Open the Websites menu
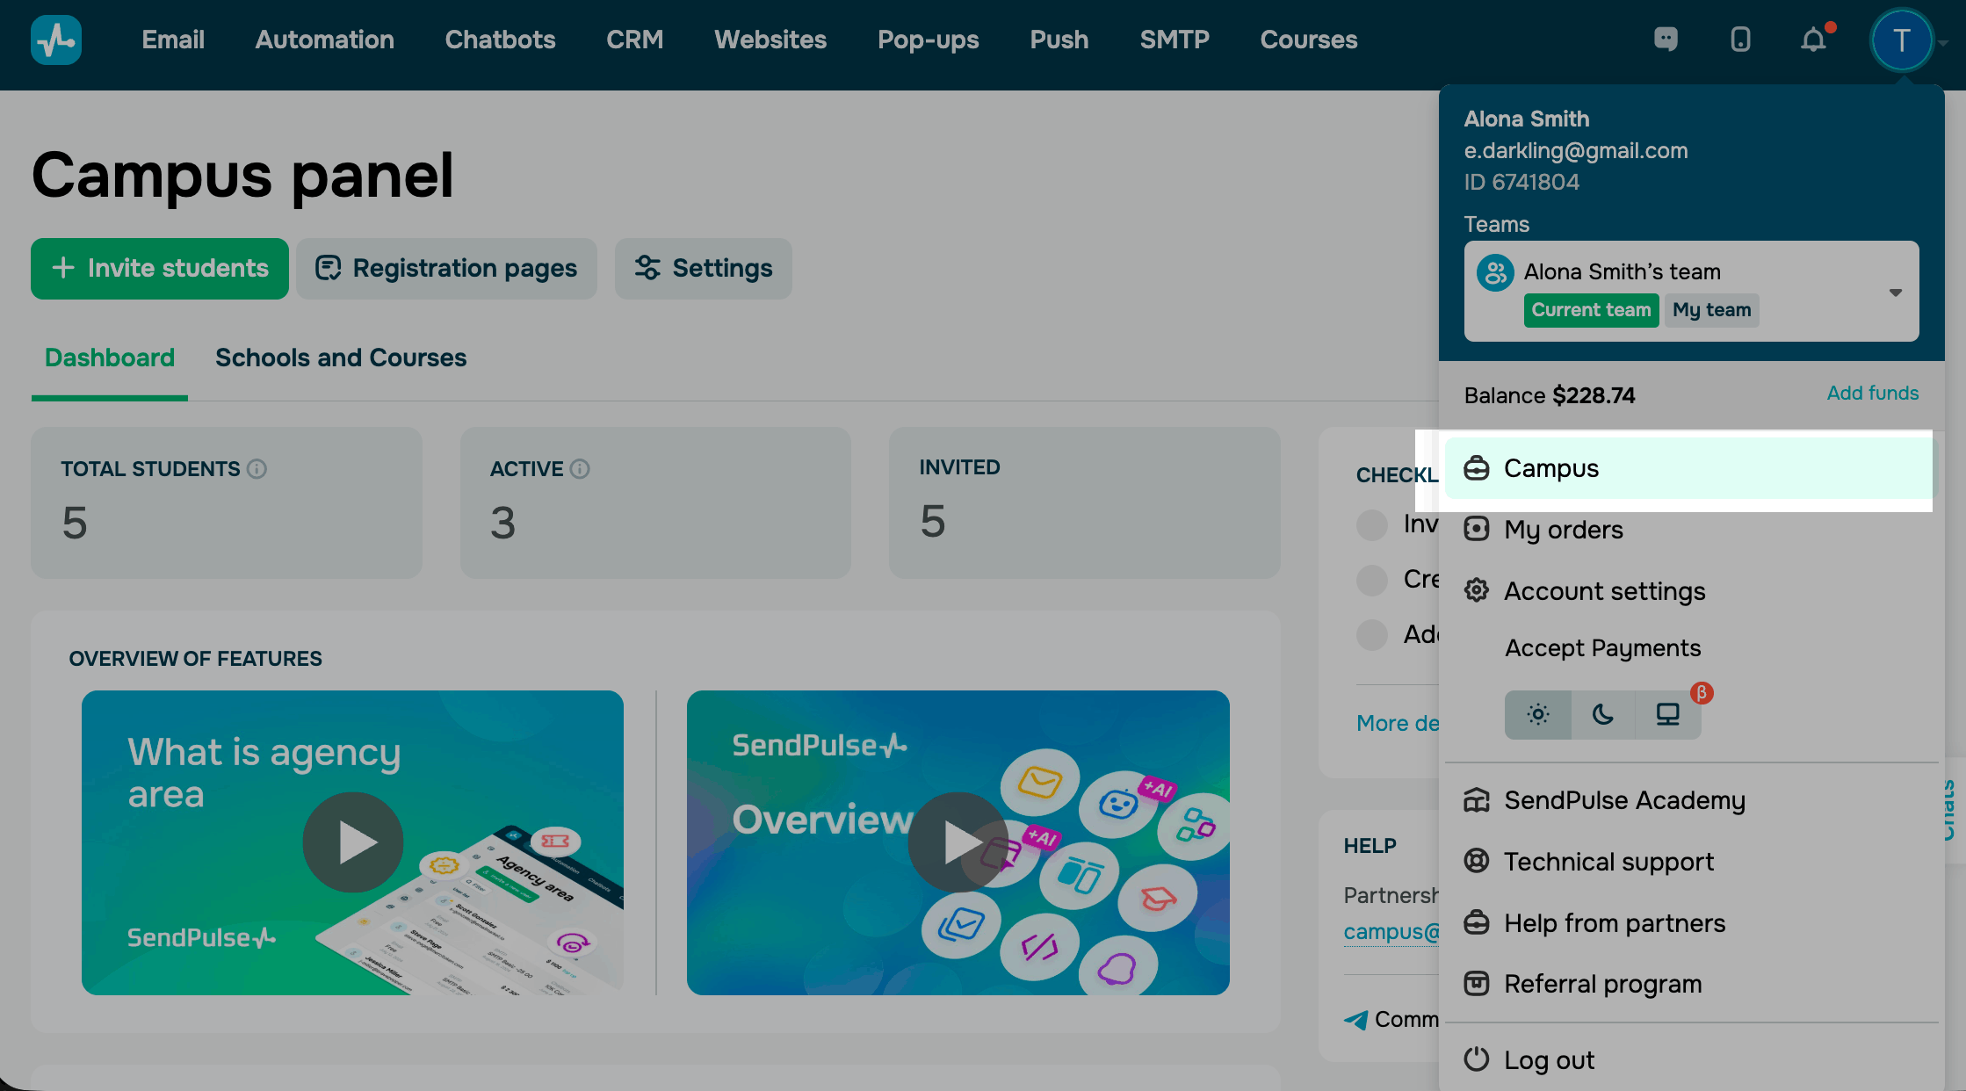The width and height of the screenshot is (1966, 1091). click(x=770, y=40)
